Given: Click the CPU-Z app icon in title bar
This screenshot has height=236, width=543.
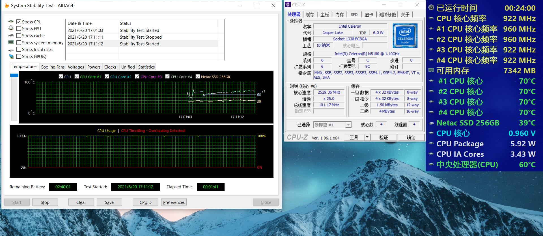Looking at the screenshot, I should click(288, 5).
